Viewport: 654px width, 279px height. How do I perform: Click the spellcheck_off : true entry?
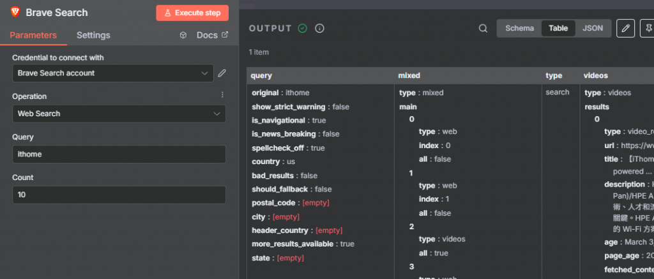click(x=288, y=148)
